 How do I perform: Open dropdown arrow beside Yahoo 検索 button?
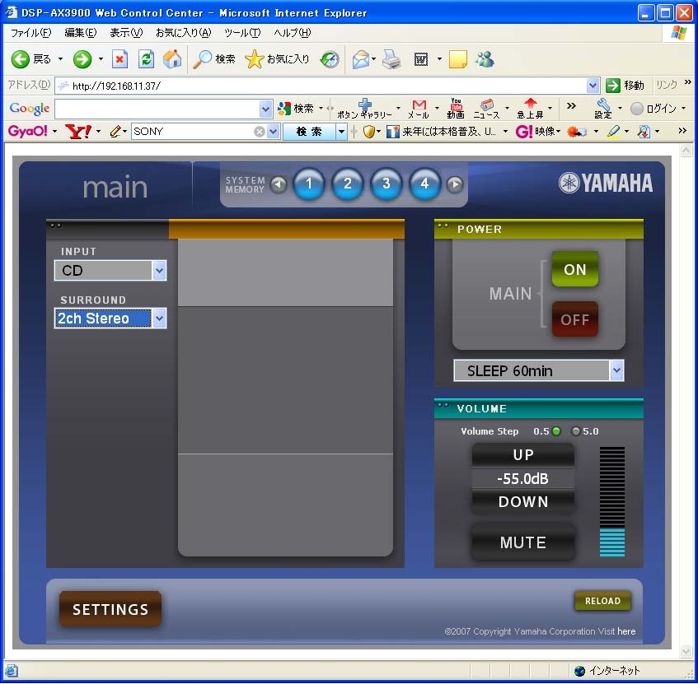(x=341, y=132)
